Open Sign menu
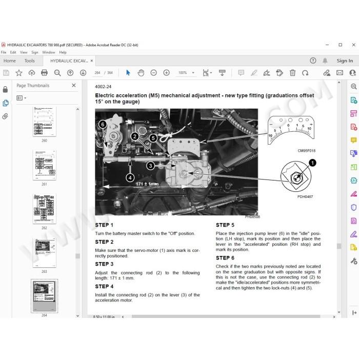 click(35, 52)
